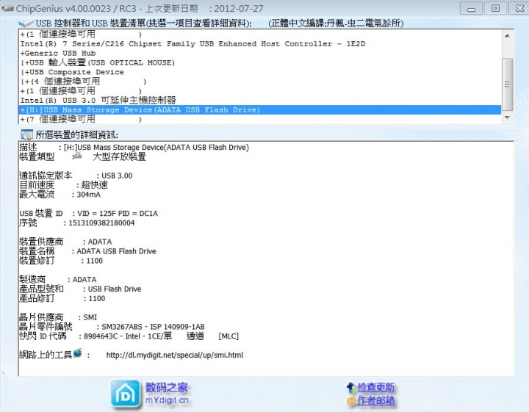Viewport: 529px width, 412px height.
Task: Click the chip vendor SMI value
Action: tap(90, 317)
